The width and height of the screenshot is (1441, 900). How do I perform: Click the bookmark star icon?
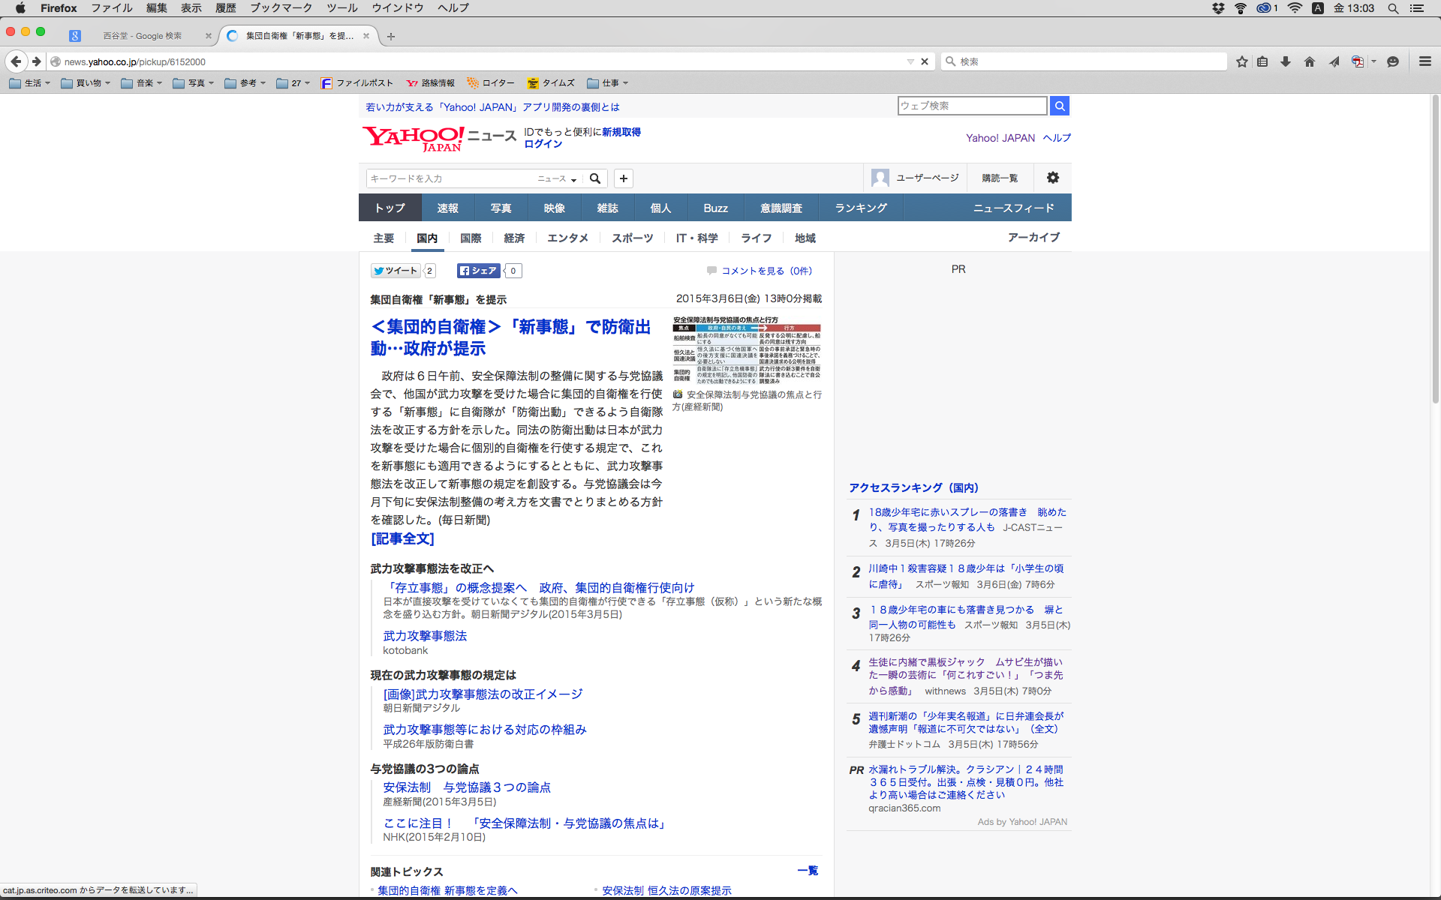pos(1242,61)
